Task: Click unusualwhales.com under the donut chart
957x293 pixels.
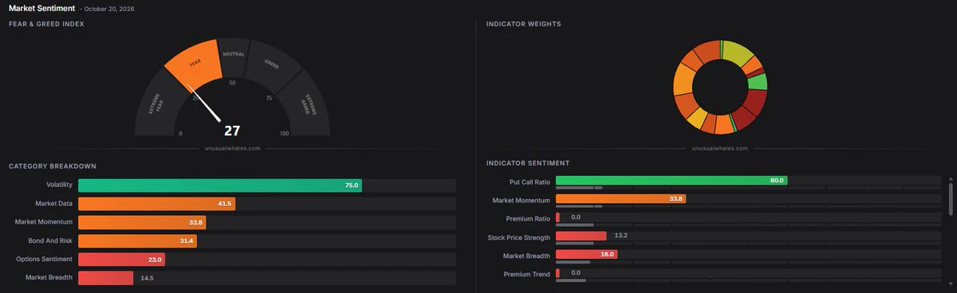Action: (x=720, y=148)
